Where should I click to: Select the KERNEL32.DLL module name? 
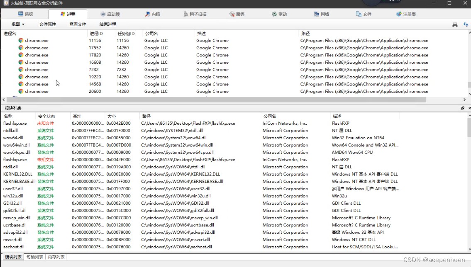tap(18, 174)
